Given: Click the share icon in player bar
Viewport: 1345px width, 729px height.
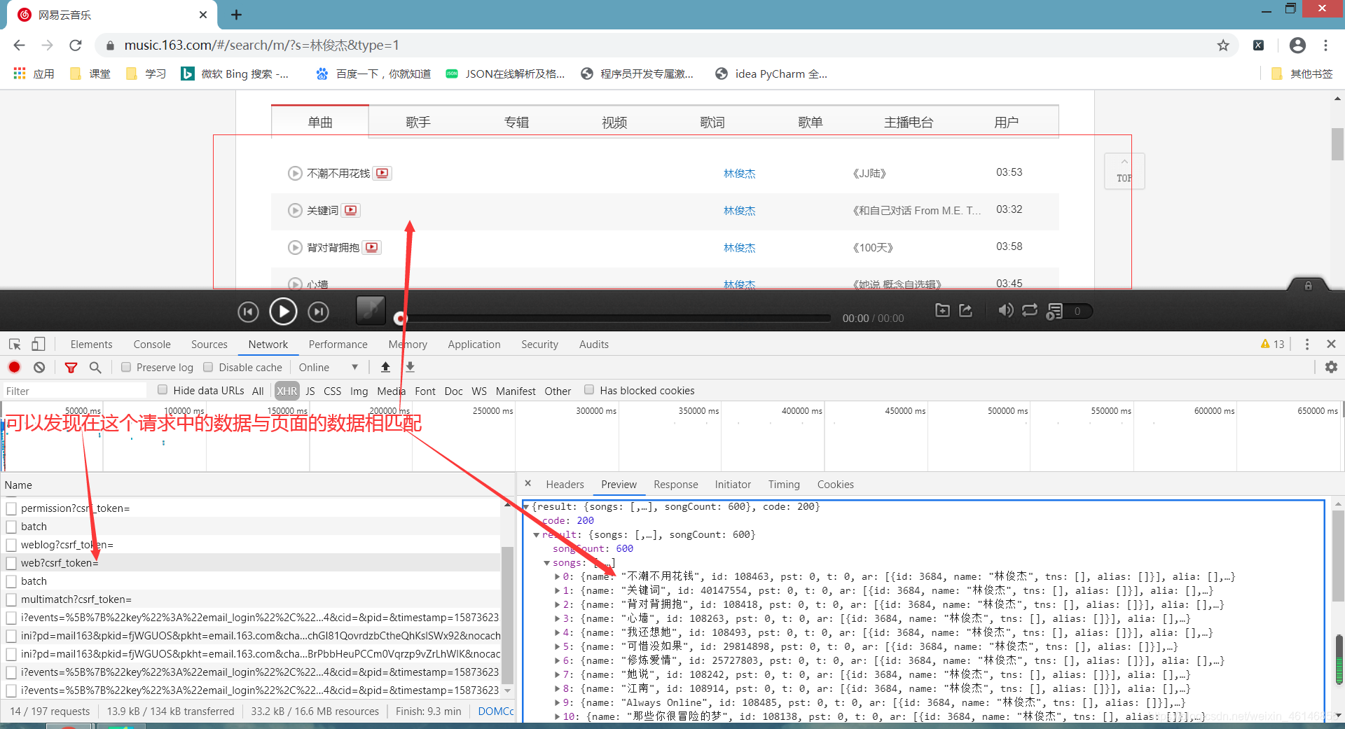Looking at the screenshot, I should pos(966,310).
